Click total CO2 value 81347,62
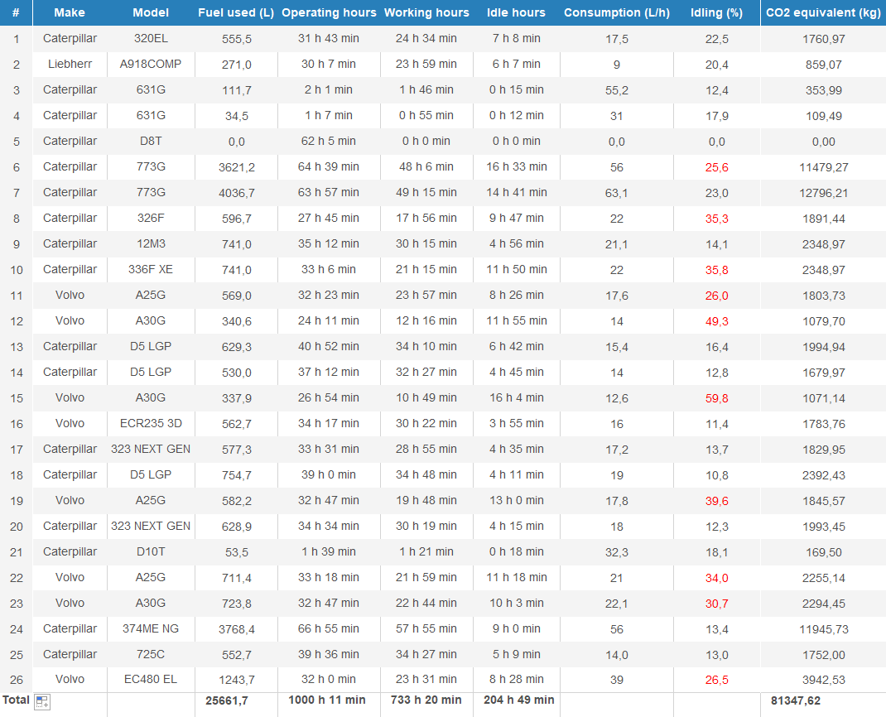 [796, 700]
